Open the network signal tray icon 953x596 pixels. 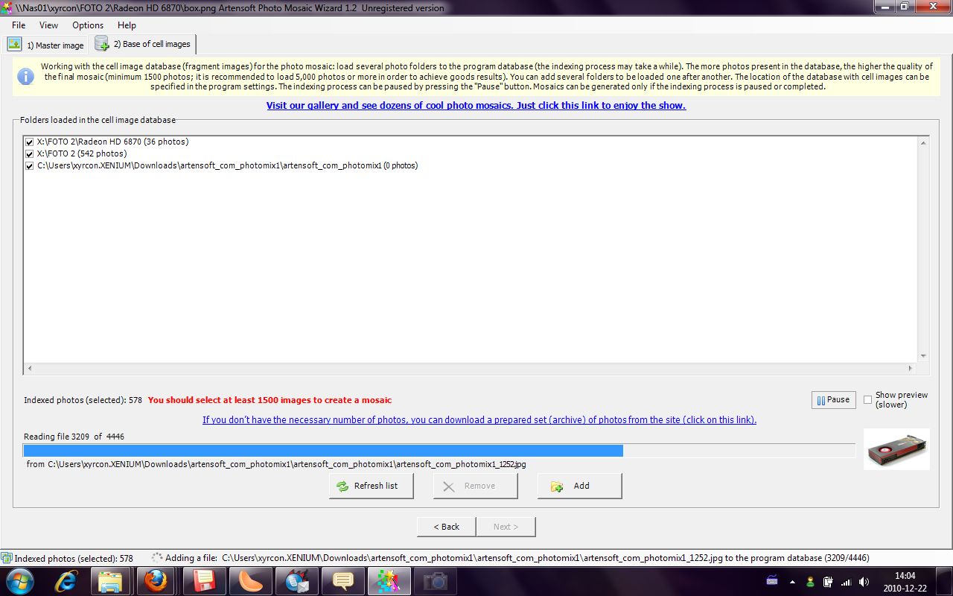[x=846, y=582]
